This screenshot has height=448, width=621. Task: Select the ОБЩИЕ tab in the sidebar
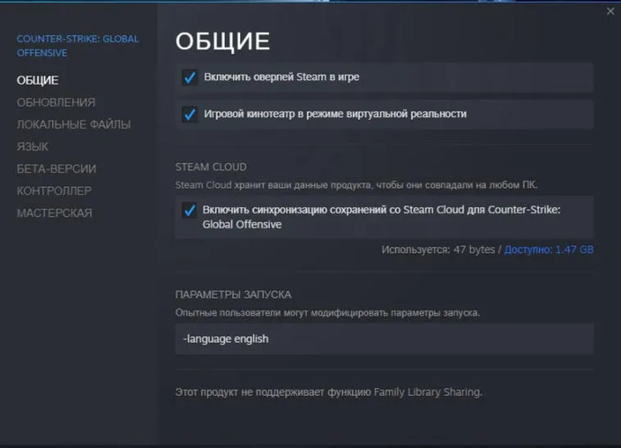38,80
